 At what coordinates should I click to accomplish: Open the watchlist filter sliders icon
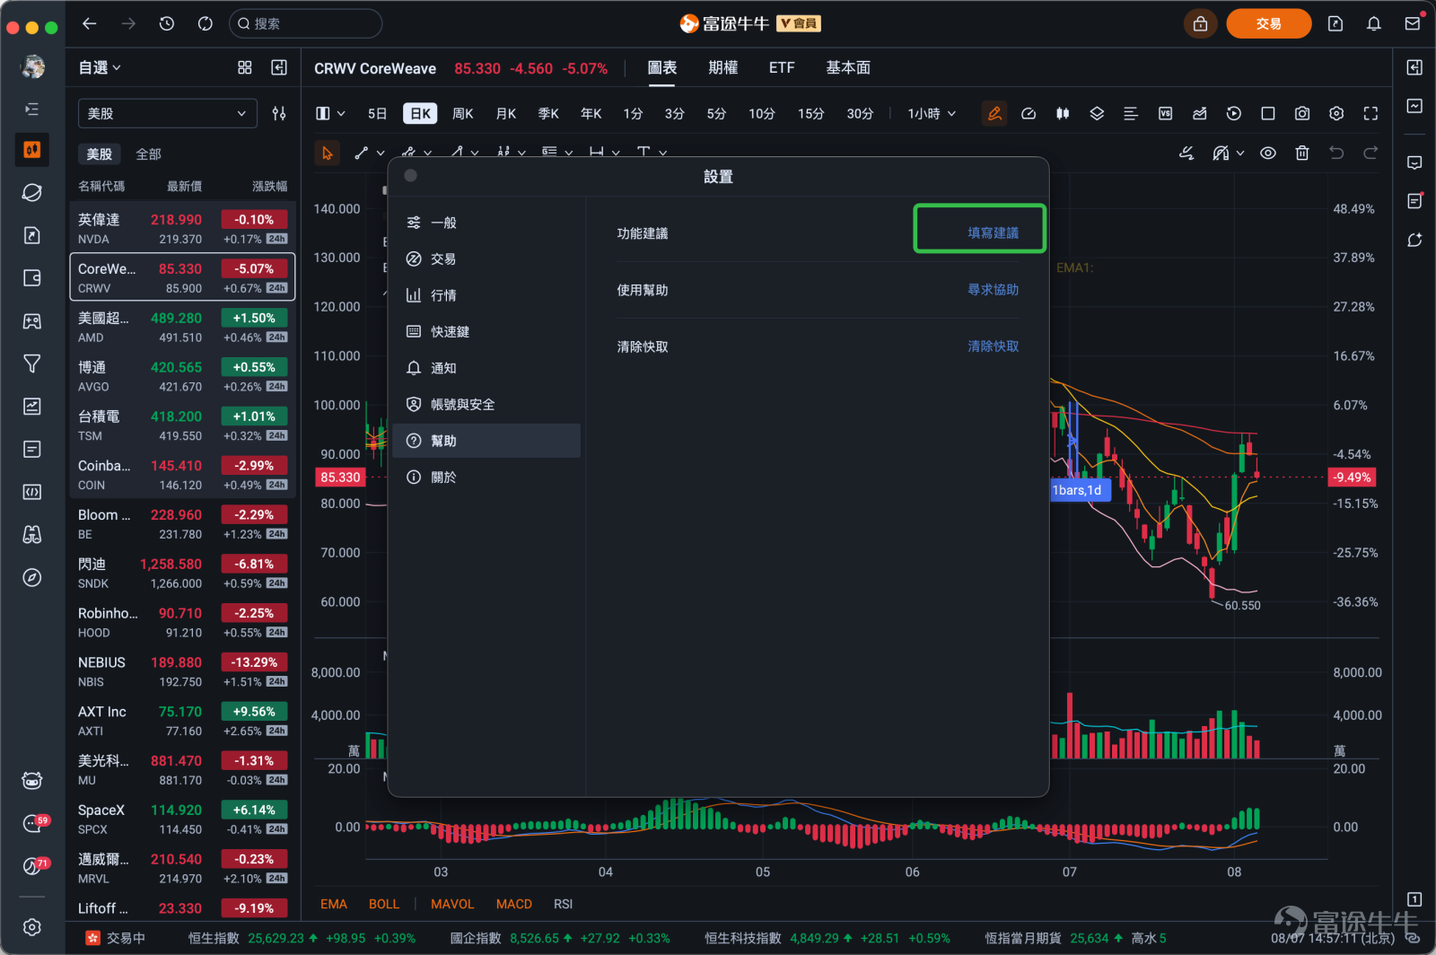[279, 114]
